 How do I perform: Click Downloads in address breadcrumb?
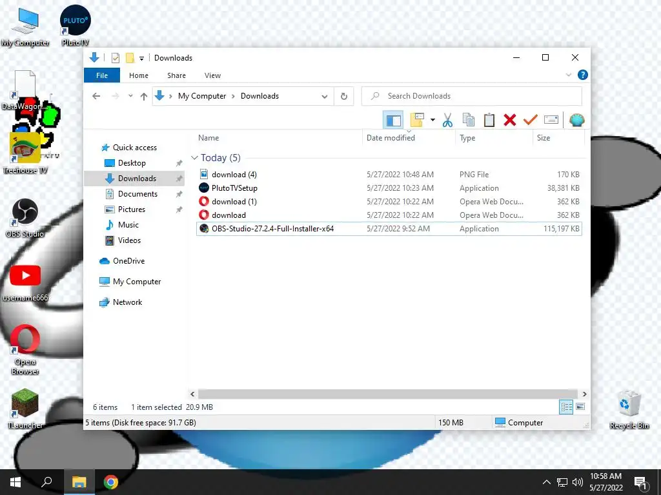click(x=259, y=96)
